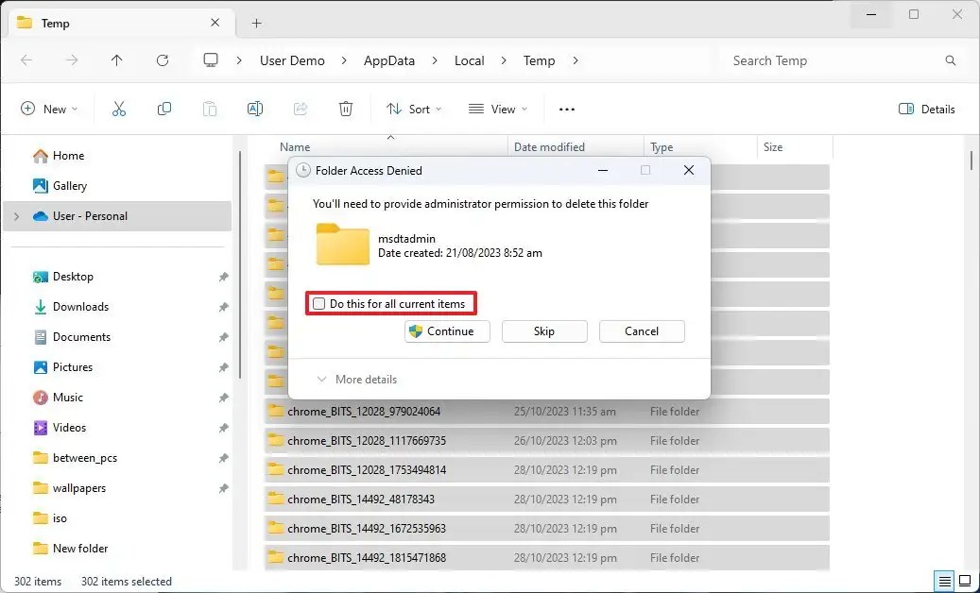Click the Refresh icon in the address bar
This screenshot has height=593, width=980.
162,59
